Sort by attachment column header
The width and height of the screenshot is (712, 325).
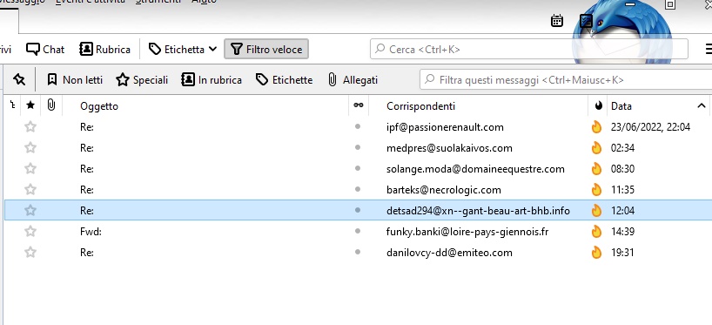click(x=51, y=105)
